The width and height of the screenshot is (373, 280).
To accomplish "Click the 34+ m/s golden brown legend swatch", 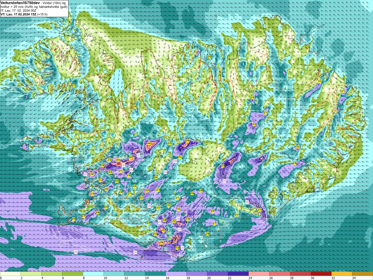I will [362, 274].
